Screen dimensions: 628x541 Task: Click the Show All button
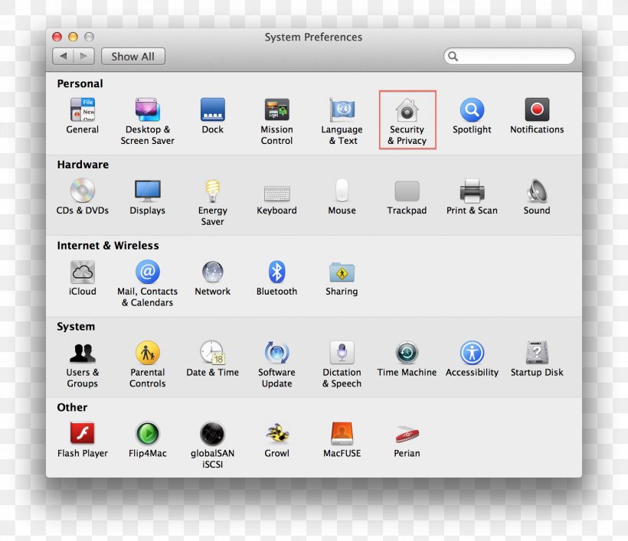point(133,57)
